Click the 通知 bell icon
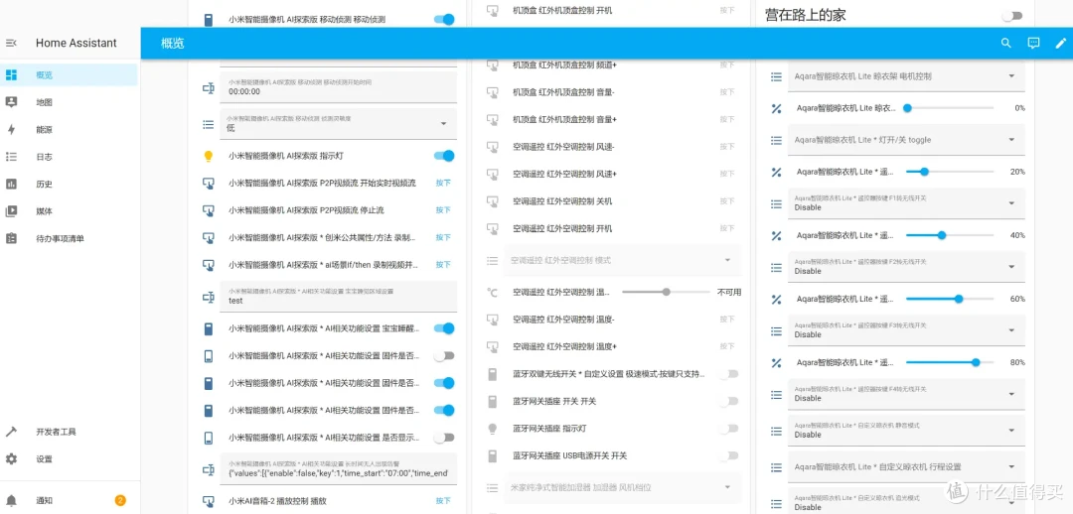1073x514 pixels. pos(11,500)
